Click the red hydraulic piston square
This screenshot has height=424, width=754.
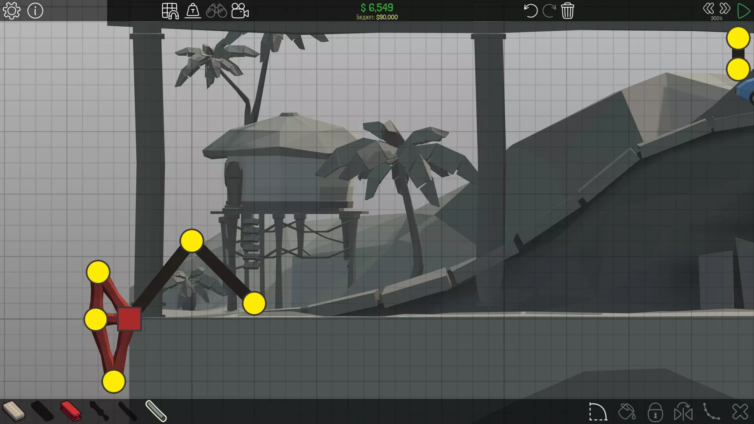click(x=129, y=319)
